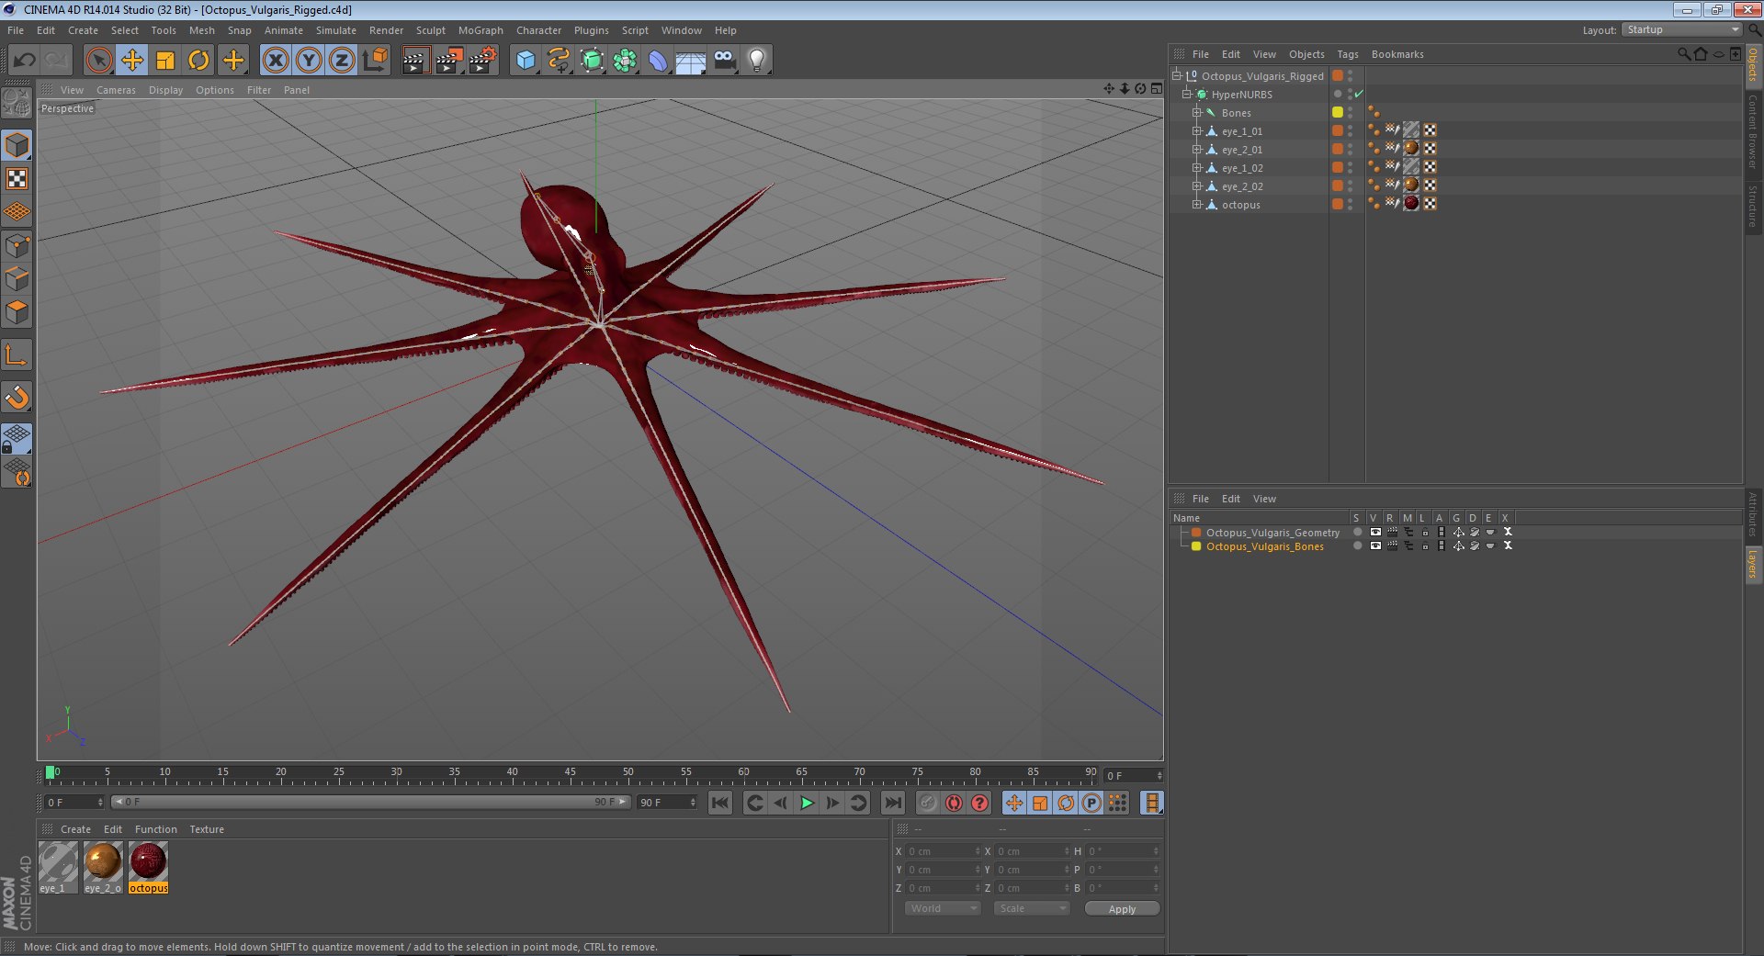Toggle view visibility of Octopus_Vulgaris_Bones layer
1764x956 pixels.
(1374, 545)
